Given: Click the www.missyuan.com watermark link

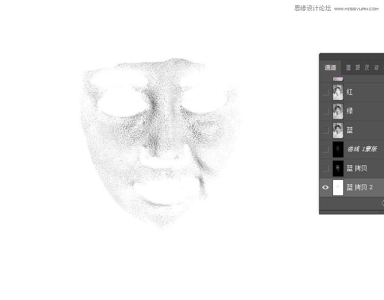Looking at the screenshot, I should click(356, 9).
